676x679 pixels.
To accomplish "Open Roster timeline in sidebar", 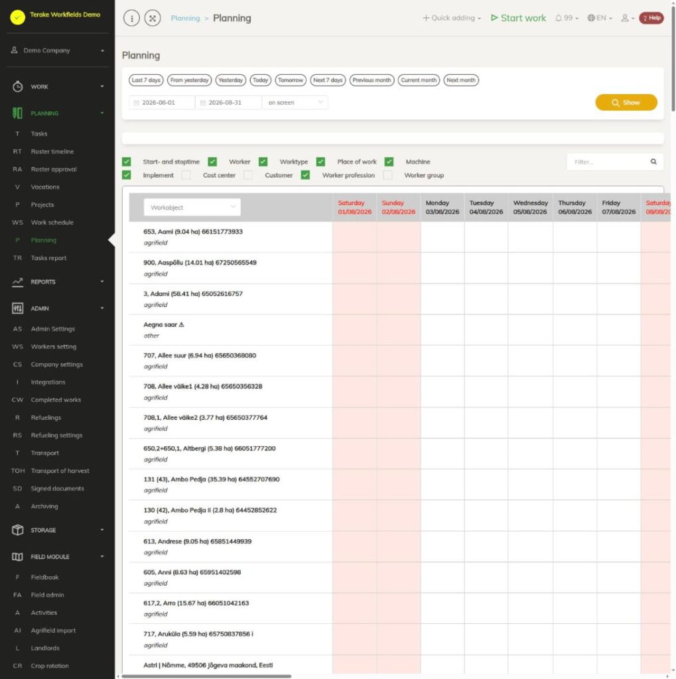I will point(52,152).
